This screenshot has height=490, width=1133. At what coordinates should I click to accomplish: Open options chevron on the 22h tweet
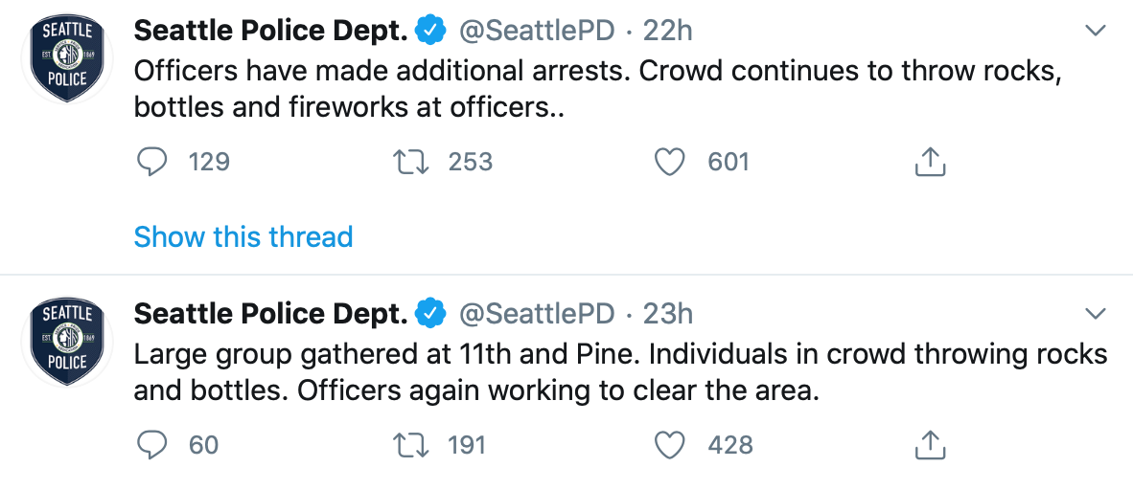point(1095,32)
